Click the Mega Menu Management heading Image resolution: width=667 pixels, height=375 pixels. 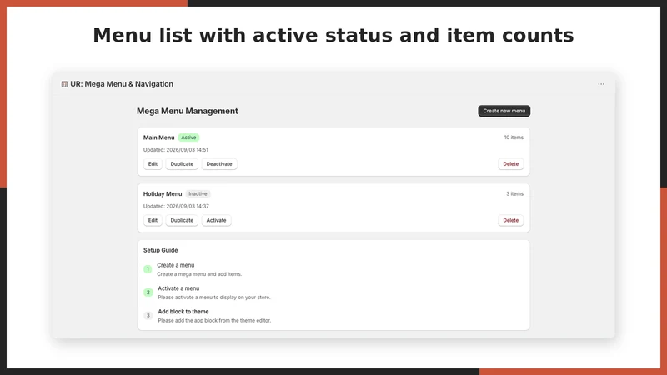(187, 111)
